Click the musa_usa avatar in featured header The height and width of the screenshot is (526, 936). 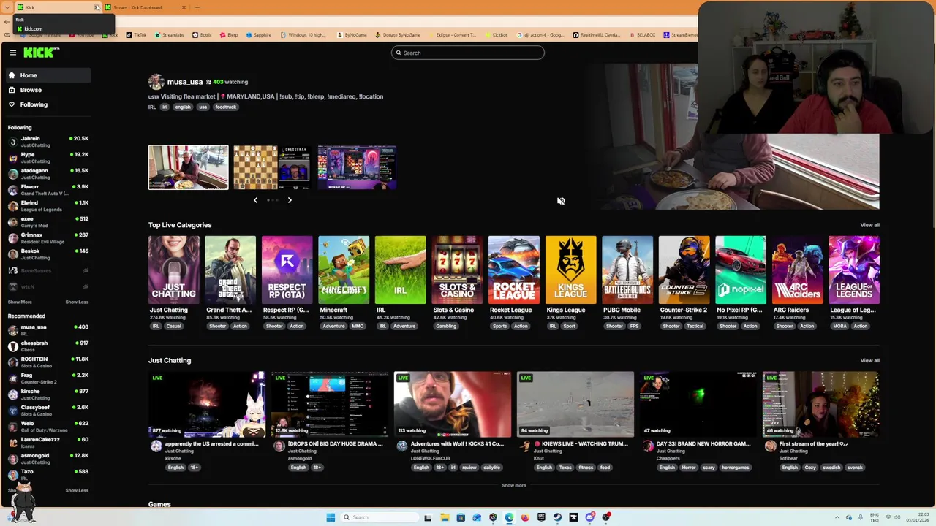156,82
